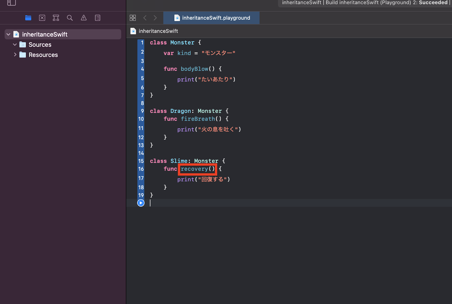
Task: Open the Source Control navigator icon
Action: (x=42, y=18)
